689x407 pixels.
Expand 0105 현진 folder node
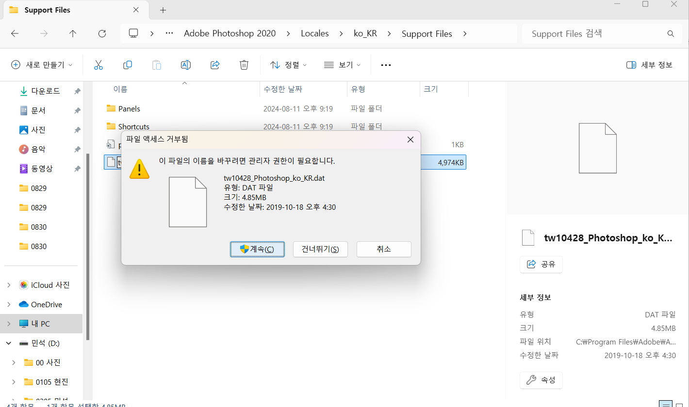[x=14, y=382]
